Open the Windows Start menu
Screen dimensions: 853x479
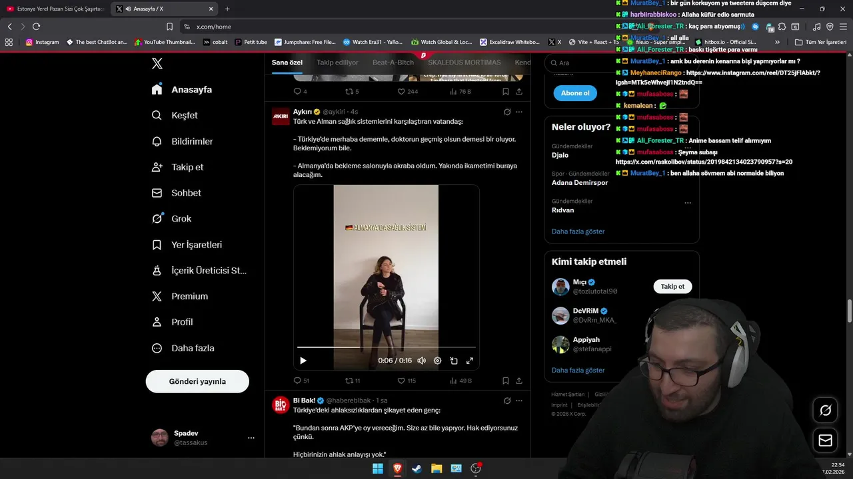pos(378,468)
